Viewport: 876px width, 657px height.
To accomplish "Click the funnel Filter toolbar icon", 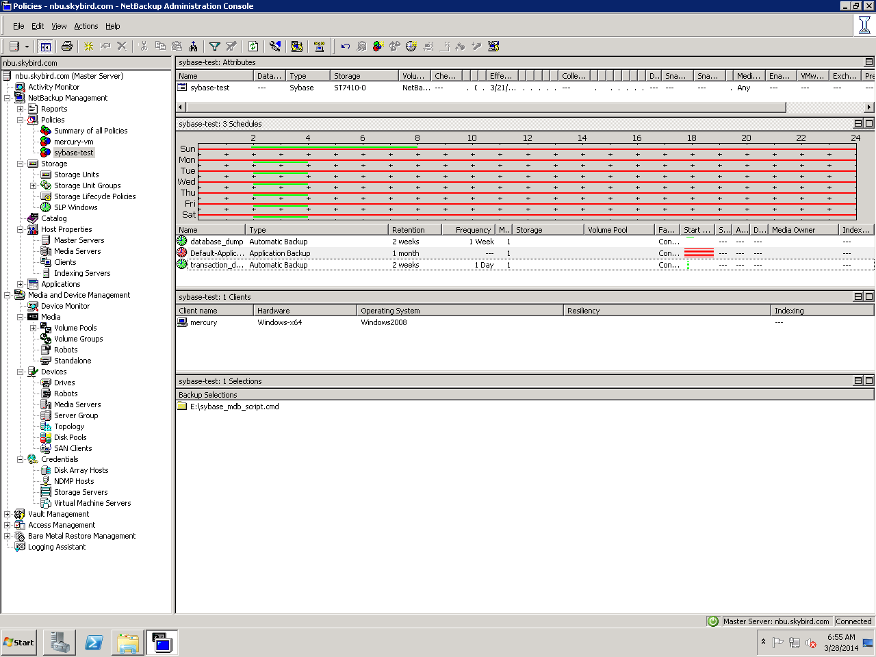I will [214, 47].
